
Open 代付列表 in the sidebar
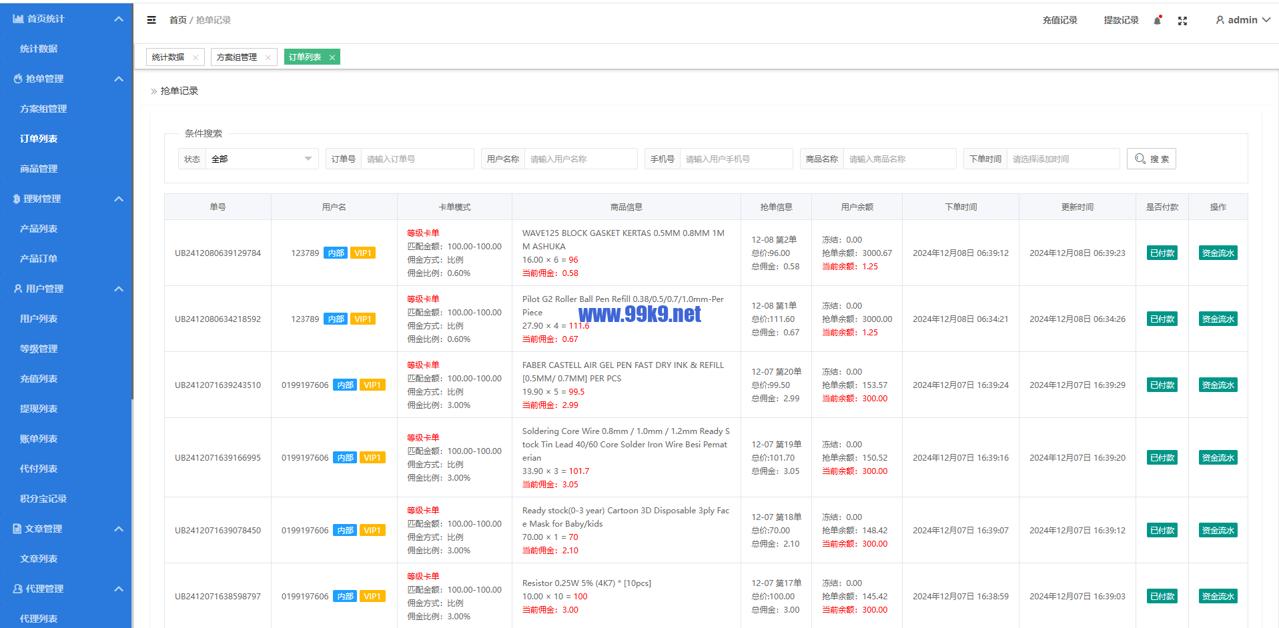coord(39,469)
